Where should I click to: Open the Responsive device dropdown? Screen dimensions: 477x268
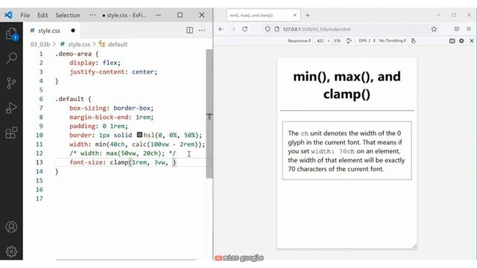[300, 41]
